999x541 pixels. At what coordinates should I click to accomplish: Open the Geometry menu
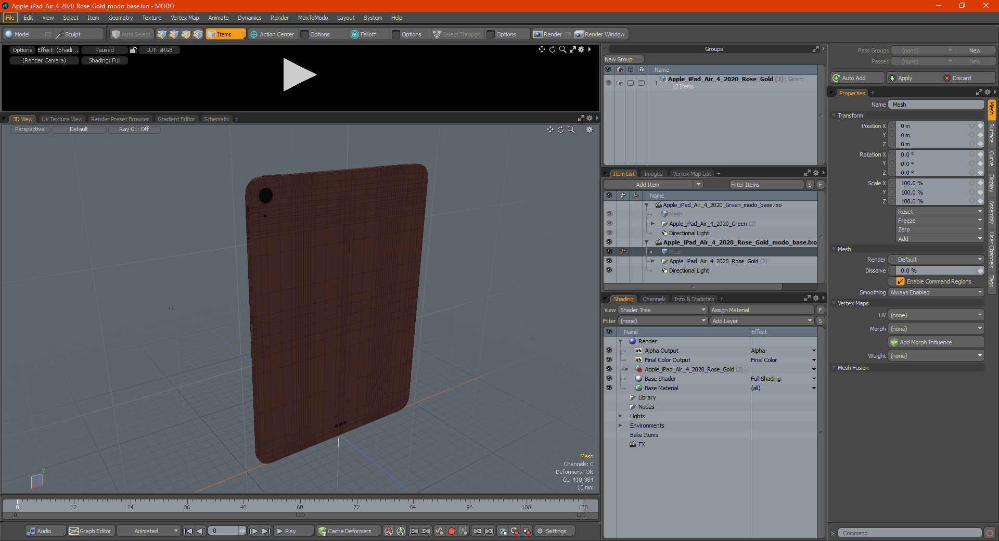pos(120,18)
